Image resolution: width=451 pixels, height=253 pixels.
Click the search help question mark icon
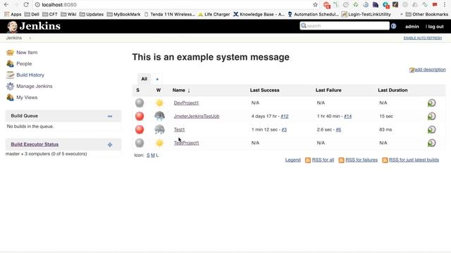pyautogui.click(x=393, y=26)
